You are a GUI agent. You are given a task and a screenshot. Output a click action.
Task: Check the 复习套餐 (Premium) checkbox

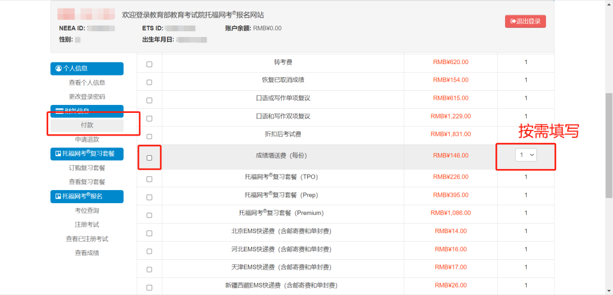[x=149, y=215]
